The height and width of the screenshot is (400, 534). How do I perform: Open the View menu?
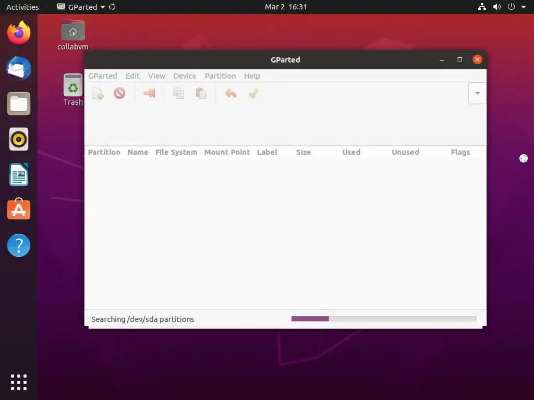tap(156, 76)
